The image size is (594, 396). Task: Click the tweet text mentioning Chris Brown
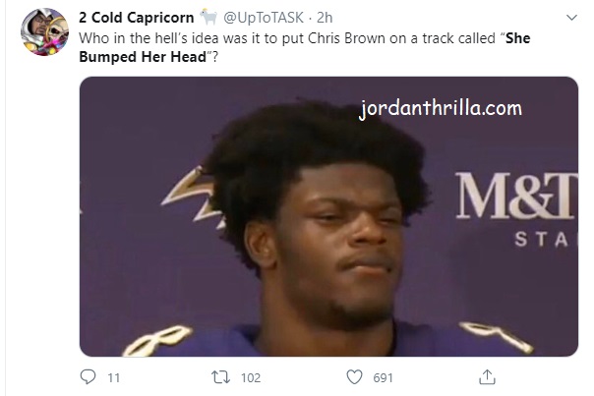coord(305,47)
